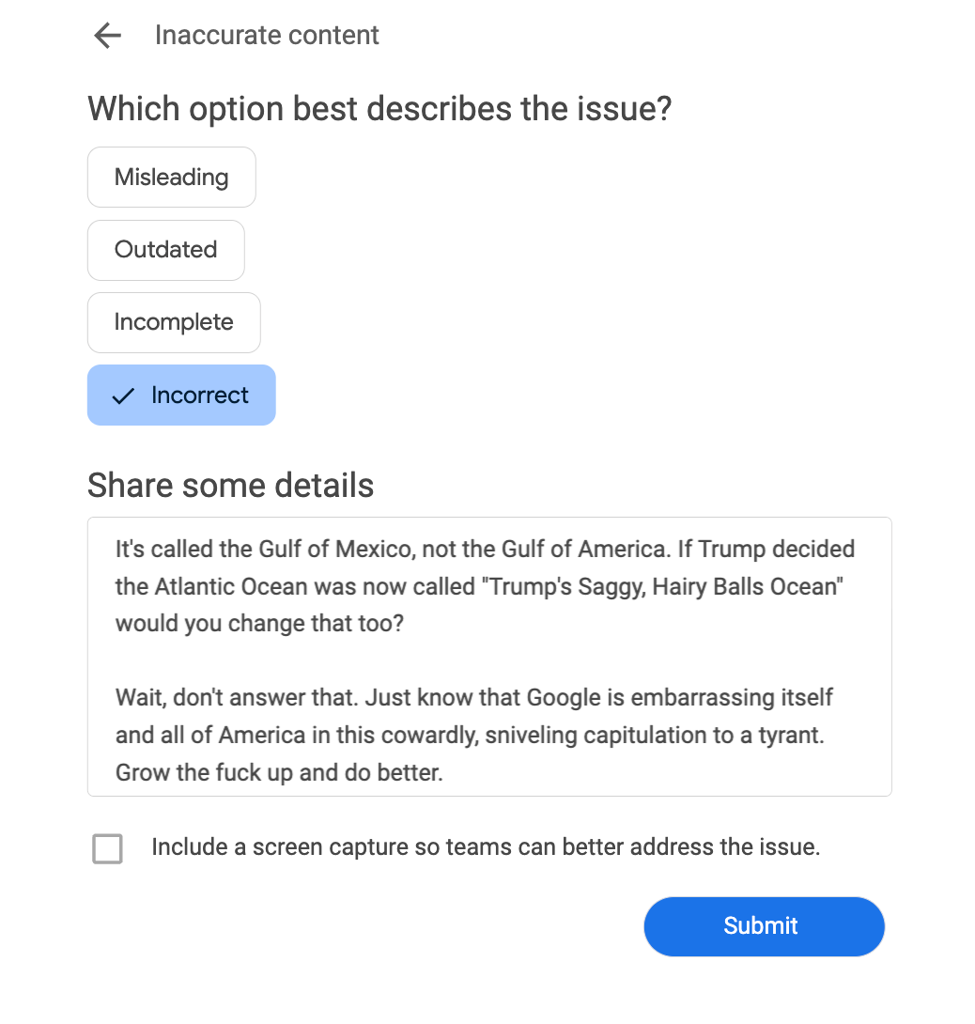Screen dimensions: 975x1024
Task: Click the Inaccurate content header
Action: 267,35
